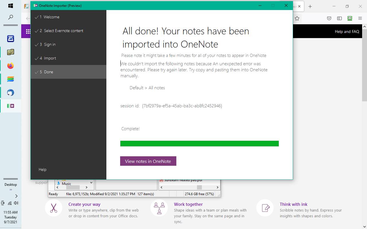Select step 2 Select Evernote content
This screenshot has width=367, height=229.
(x=69, y=31)
